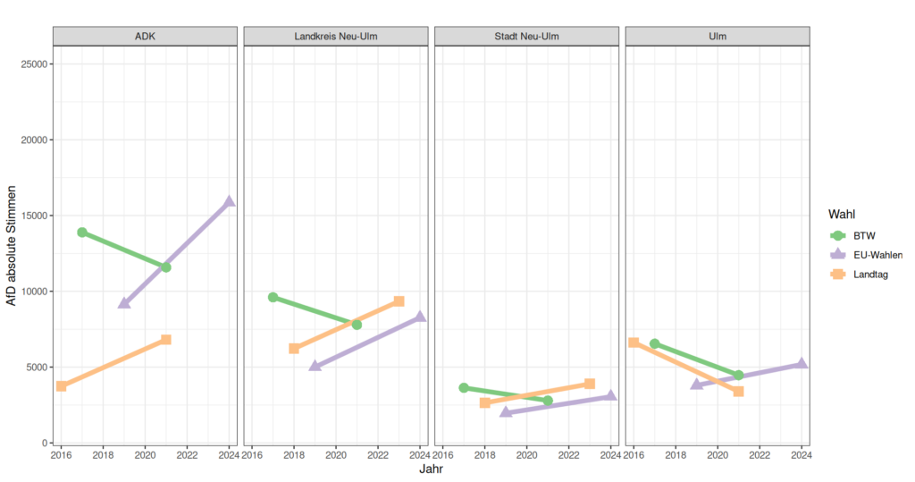915x482 pixels.
Task: Click Stadt Neu-Ulm Landtag 2023 square marker
Action: 590,384
